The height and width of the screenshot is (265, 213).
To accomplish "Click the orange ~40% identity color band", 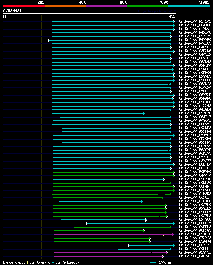I will (65, 6).
